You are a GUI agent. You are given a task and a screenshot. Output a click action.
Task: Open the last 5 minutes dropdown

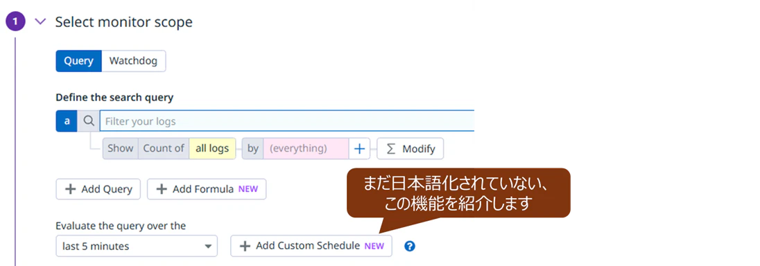coord(137,246)
